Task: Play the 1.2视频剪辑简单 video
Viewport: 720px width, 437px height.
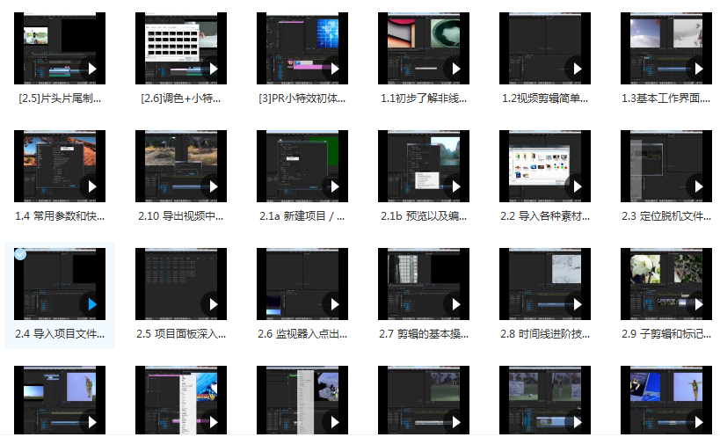Action: click(577, 69)
